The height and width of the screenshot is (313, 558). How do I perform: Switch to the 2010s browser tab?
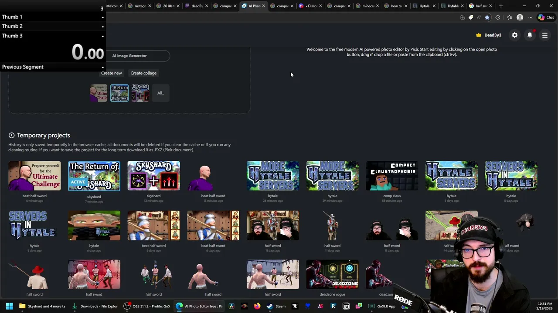(168, 6)
